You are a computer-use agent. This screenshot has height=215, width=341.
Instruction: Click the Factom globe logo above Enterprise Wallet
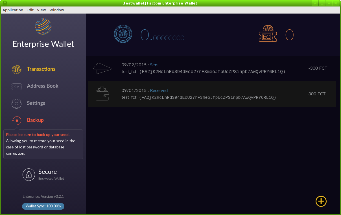(43, 27)
